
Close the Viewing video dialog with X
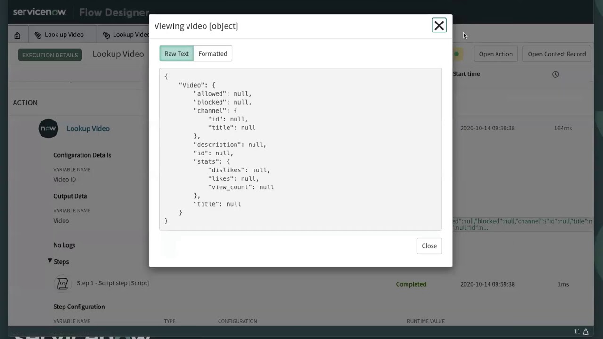439,25
